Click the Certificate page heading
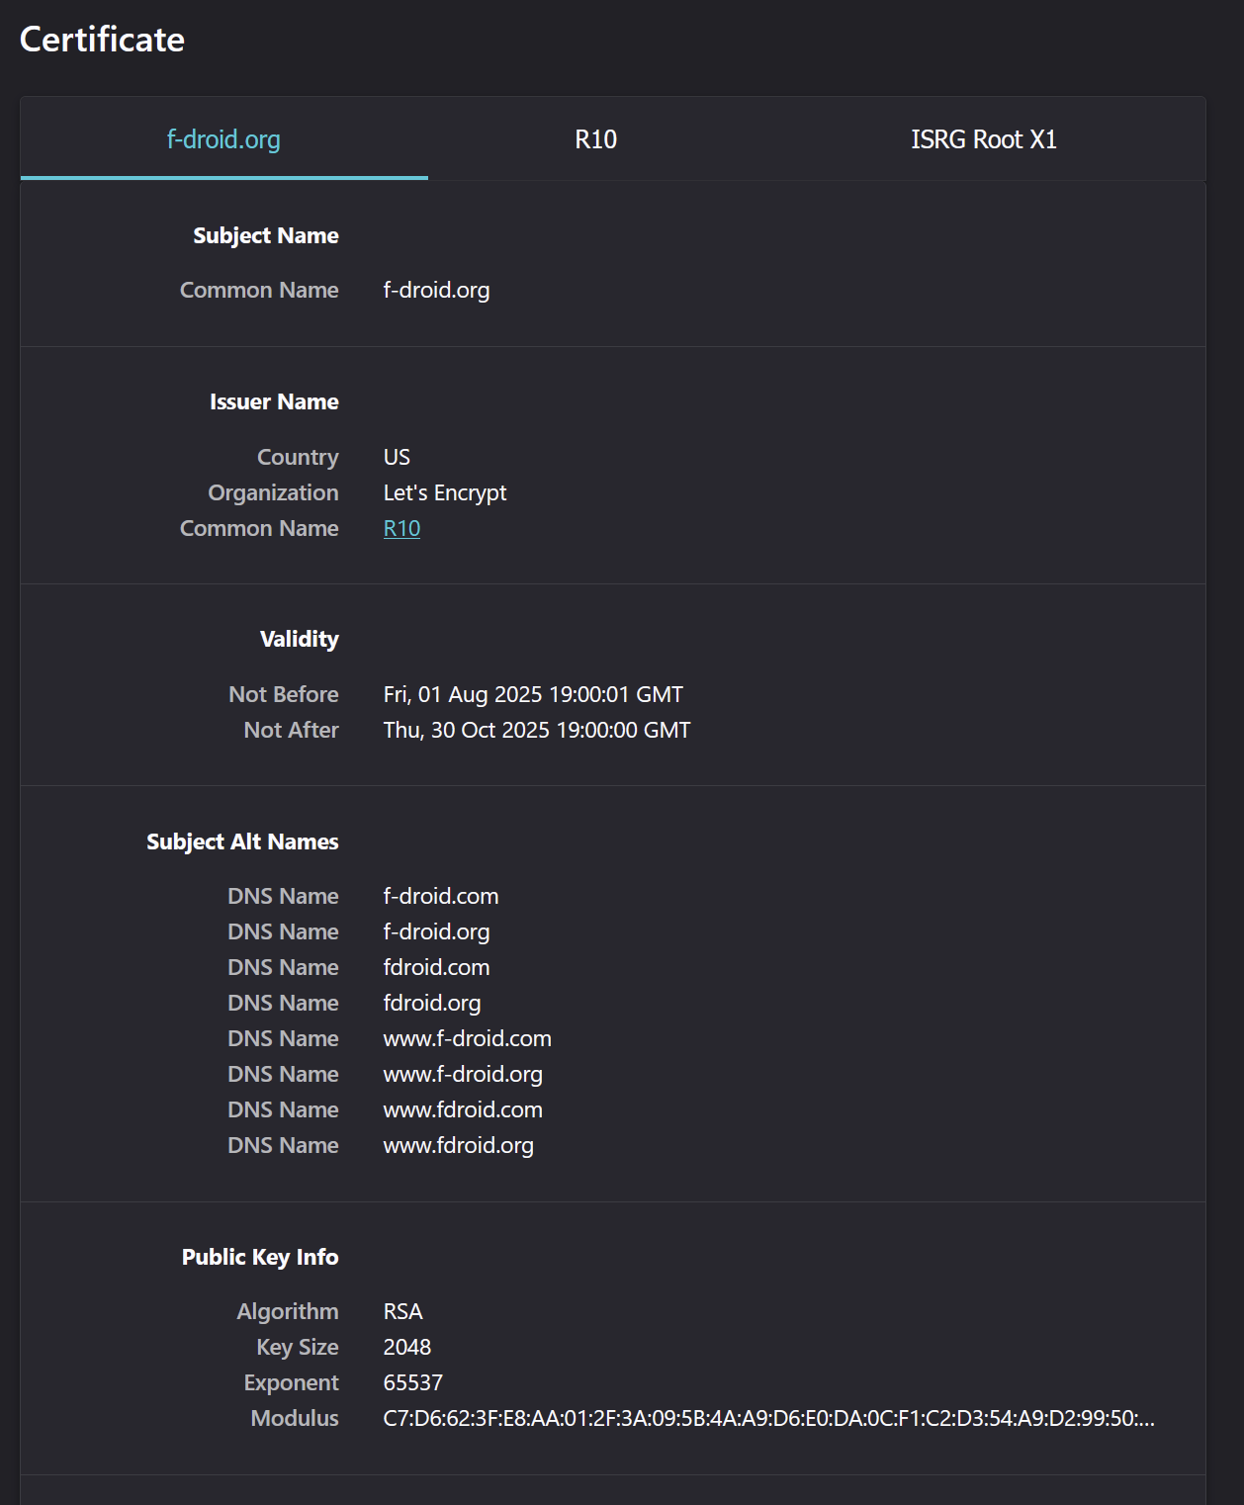1244x1505 pixels. tap(102, 40)
